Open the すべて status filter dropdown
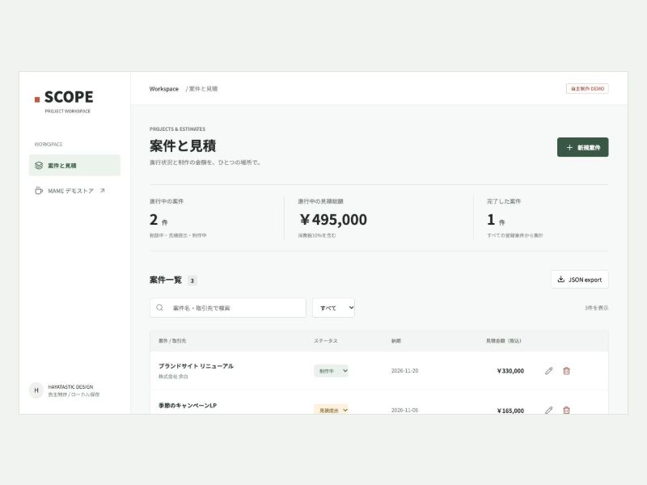 tap(333, 308)
